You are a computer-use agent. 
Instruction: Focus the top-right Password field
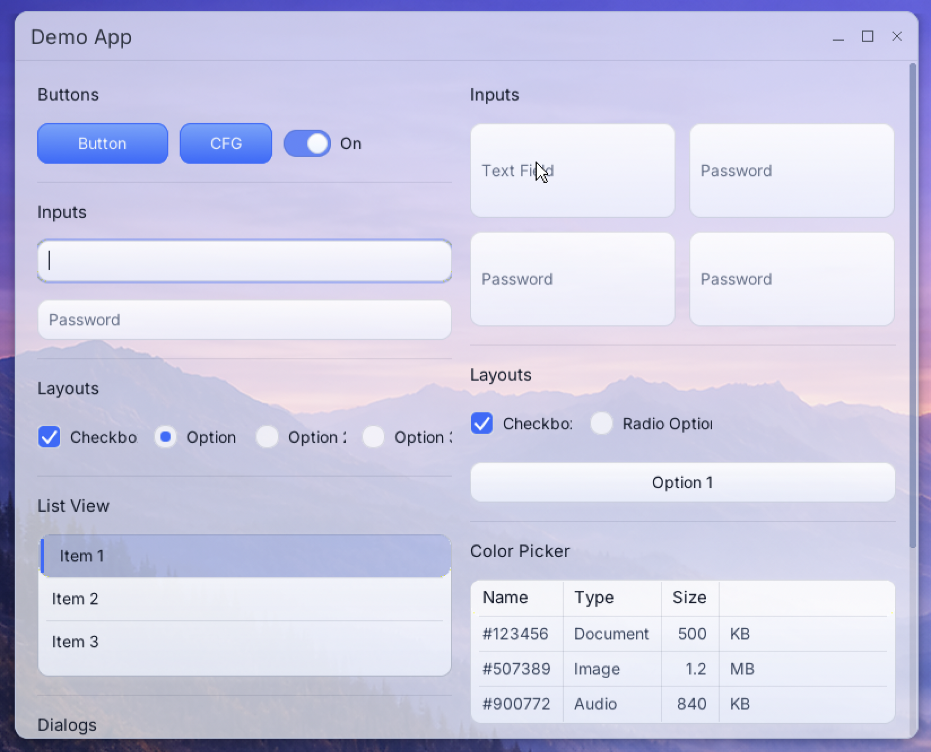[791, 170]
